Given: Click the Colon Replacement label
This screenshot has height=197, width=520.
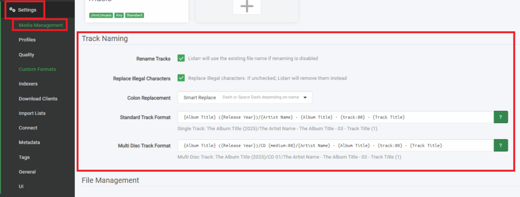Looking at the screenshot, I should pyautogui.click(x=149, y=98).
